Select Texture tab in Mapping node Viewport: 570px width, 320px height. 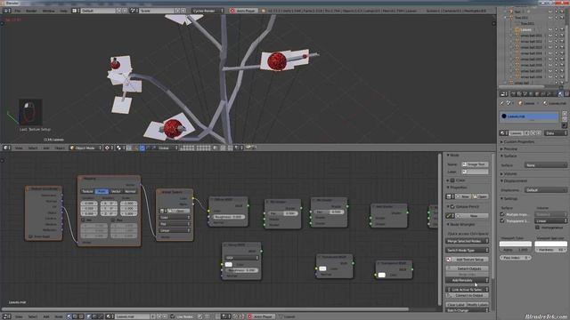87,191
